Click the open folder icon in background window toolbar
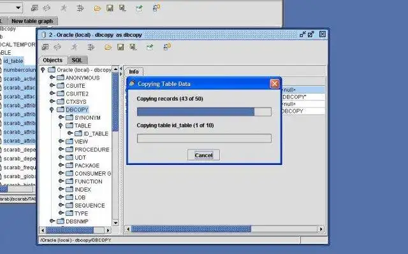 (98, 8)
